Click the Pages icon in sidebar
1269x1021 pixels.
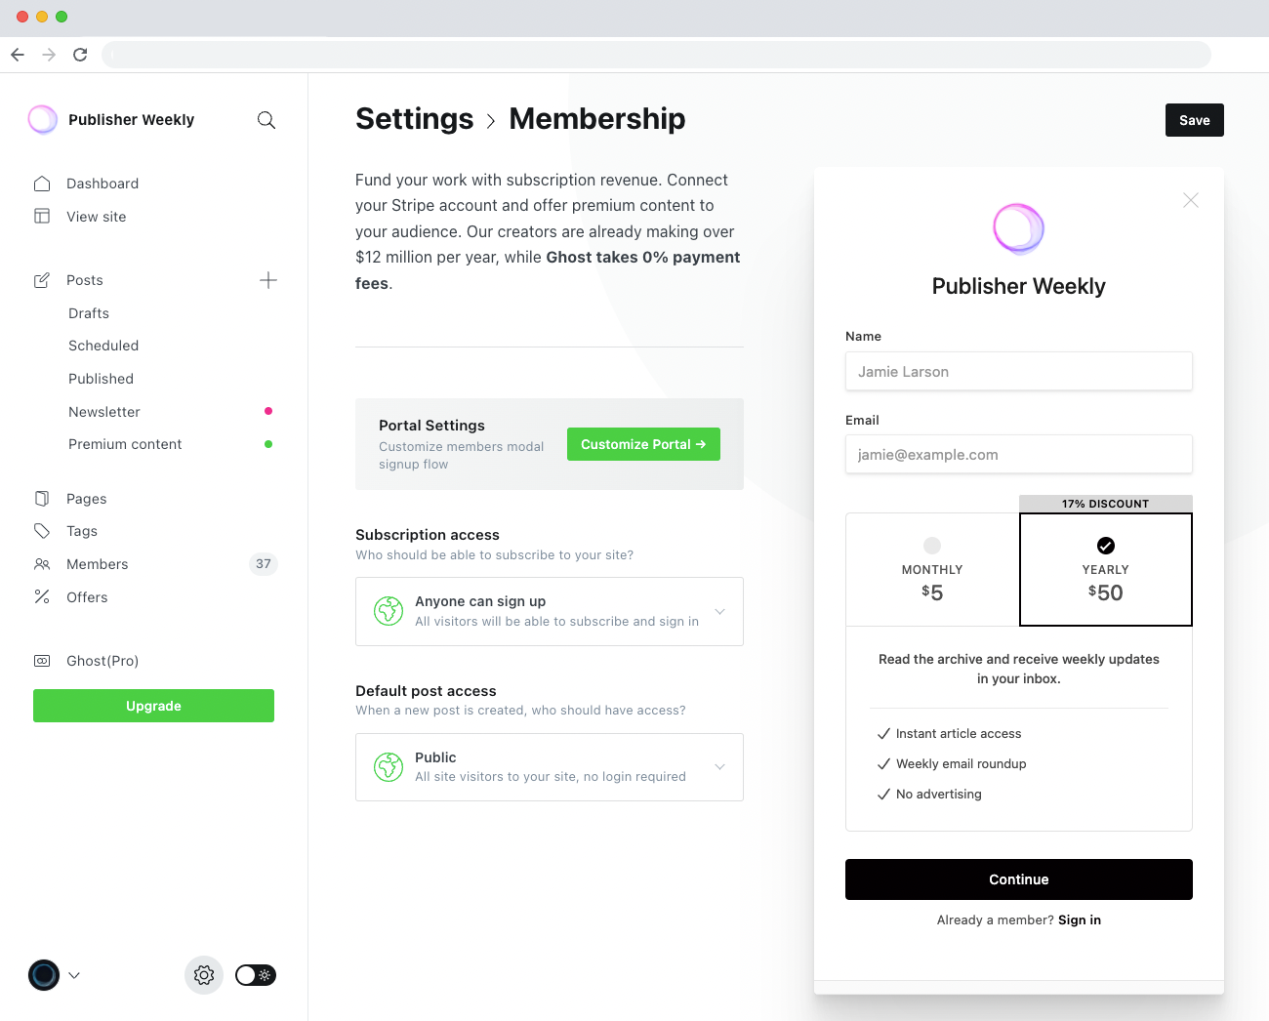click(x=42, y=499)
